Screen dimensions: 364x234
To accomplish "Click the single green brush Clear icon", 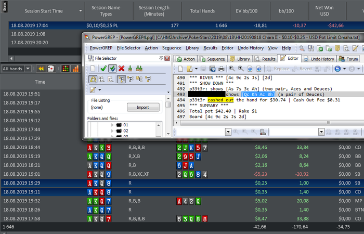I will click(130, 69).
